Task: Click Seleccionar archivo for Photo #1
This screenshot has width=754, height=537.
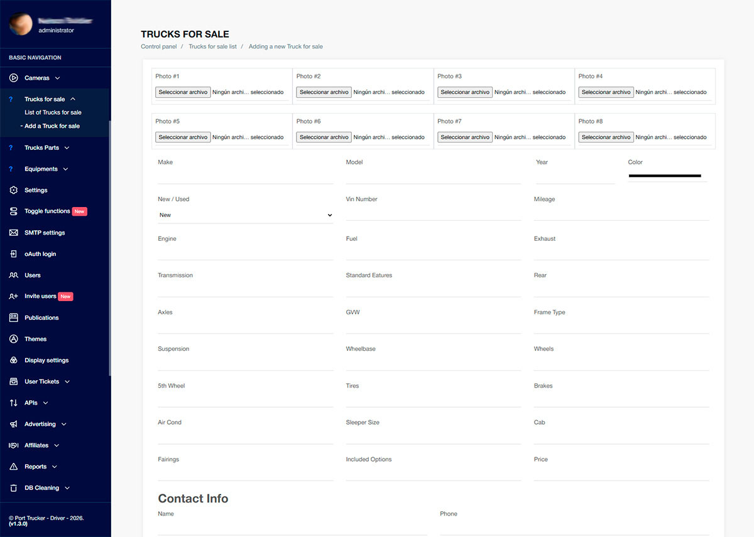Action: tap(183, 92)
